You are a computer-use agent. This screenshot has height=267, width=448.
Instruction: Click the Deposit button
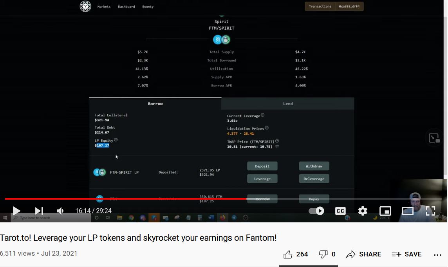coord(262,166)
